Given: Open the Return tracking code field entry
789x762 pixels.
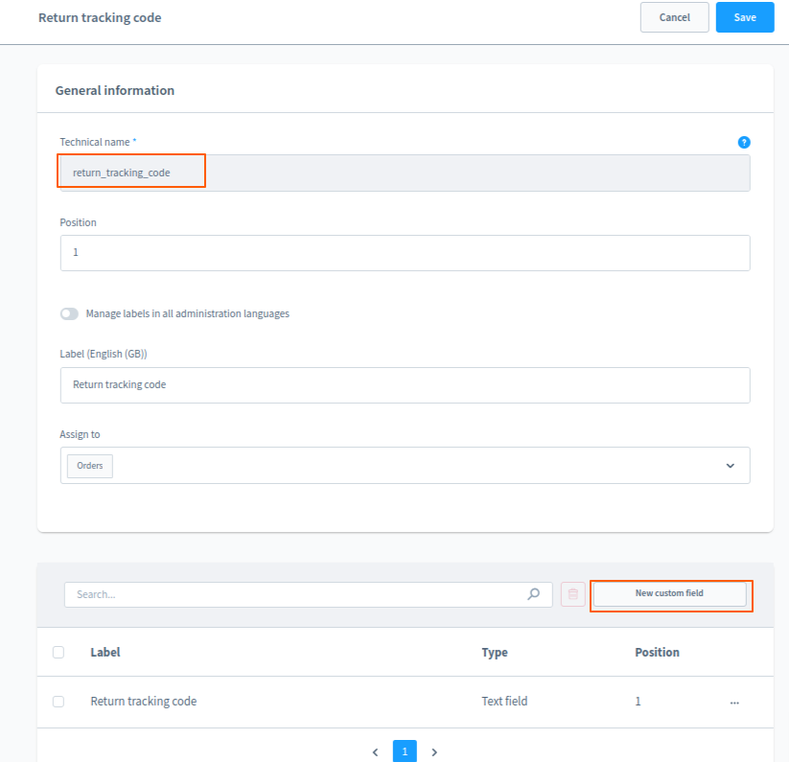Looking at the screenshot, I should (144, 702).
